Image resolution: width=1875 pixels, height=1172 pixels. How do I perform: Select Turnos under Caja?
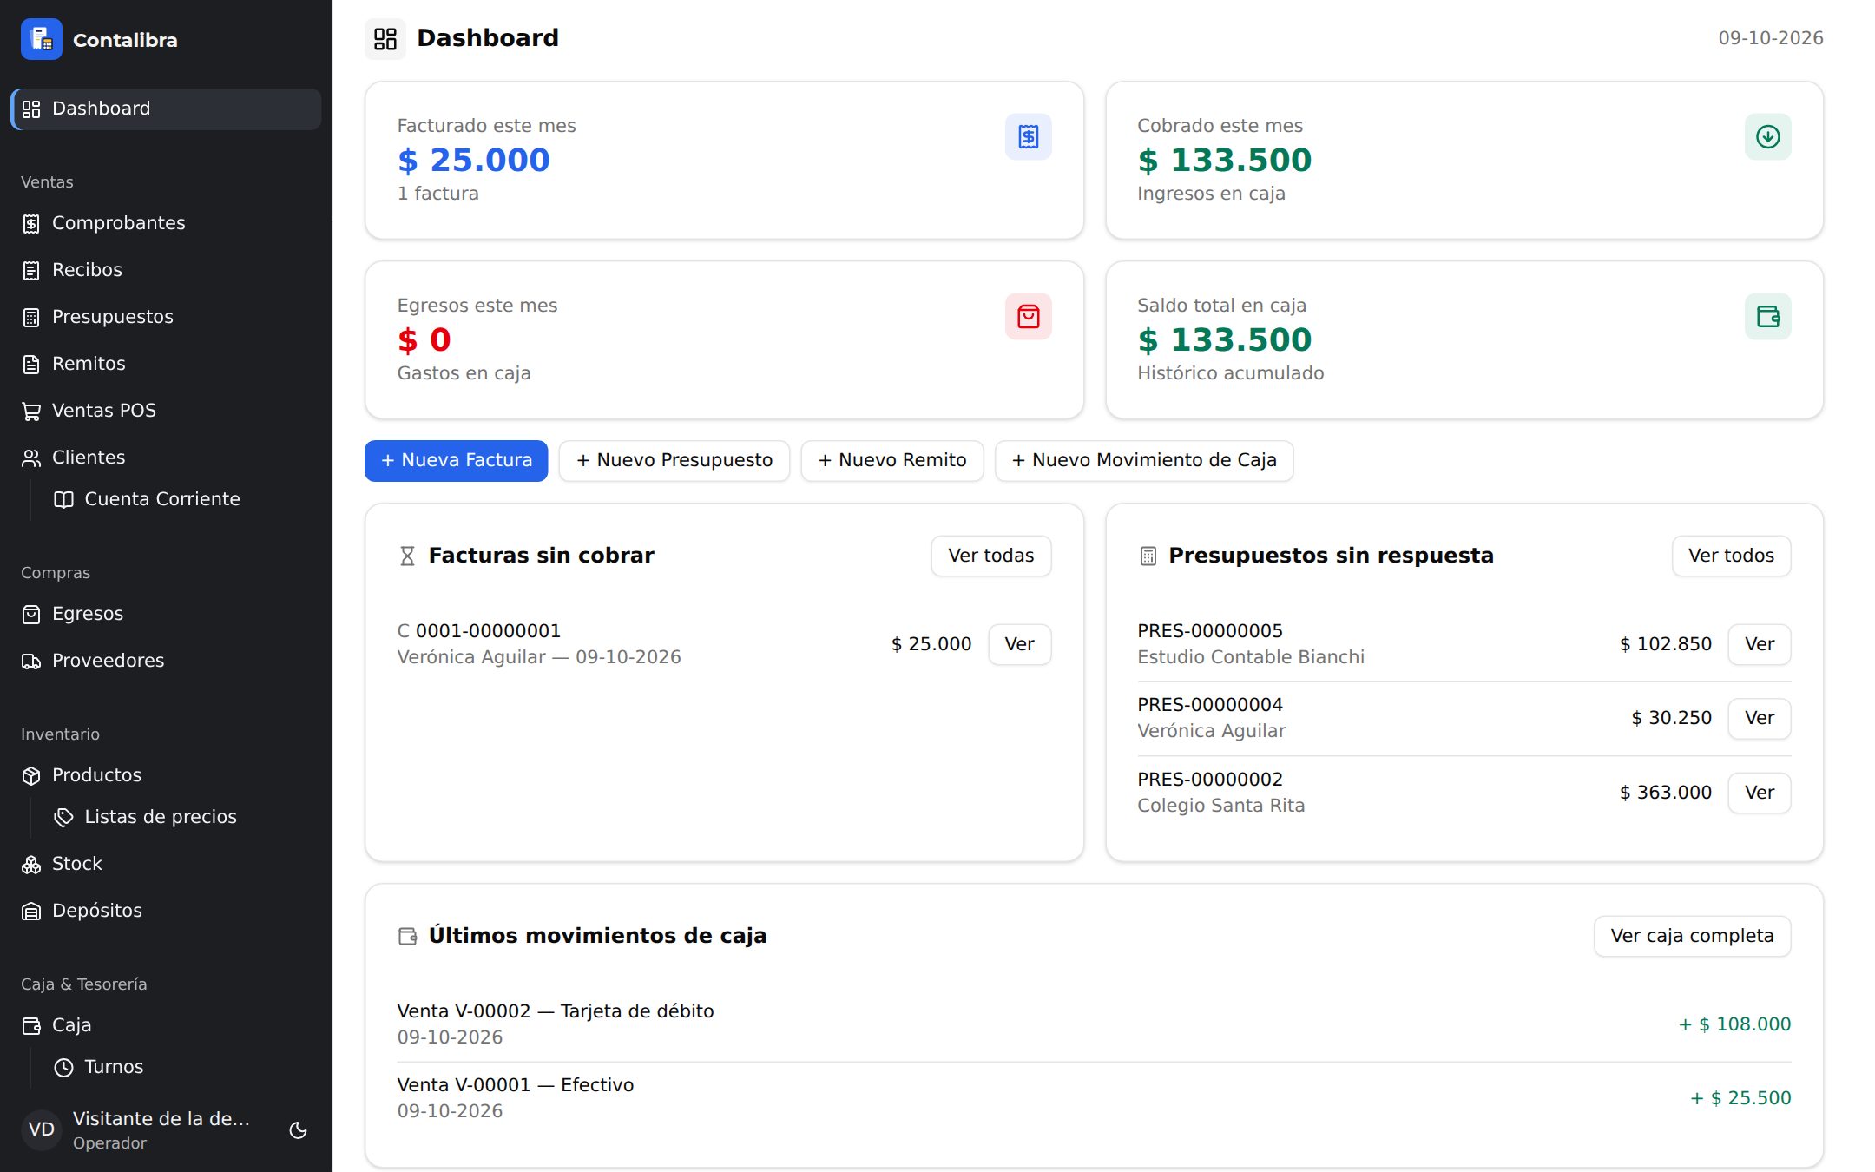pyautogui.click(x=181, y=1067)
